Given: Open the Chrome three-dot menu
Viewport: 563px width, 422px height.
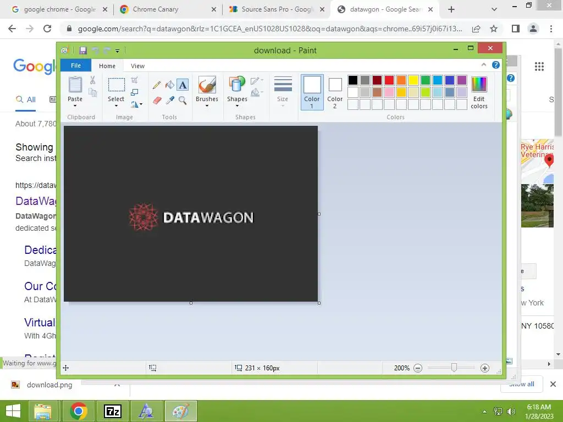Looking at the screenshot, I should tap(551, 29).
